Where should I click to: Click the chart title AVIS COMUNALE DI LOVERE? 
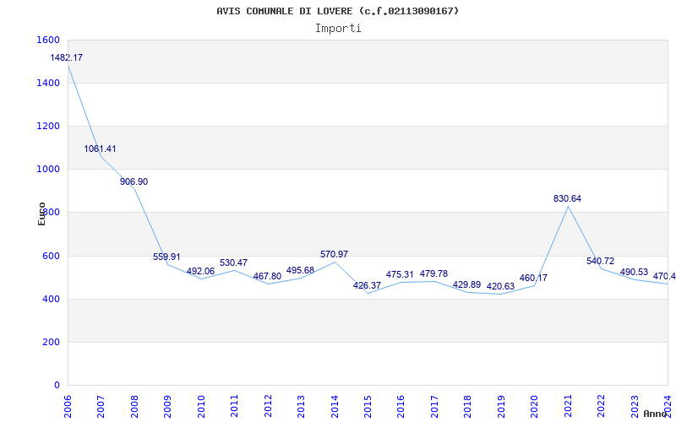click(x=337, y=11)
